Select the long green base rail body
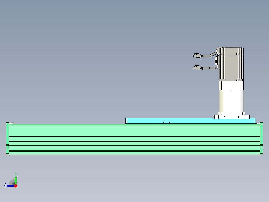The width and height of the screenshot is (269, 202). (x=134, y=139)
